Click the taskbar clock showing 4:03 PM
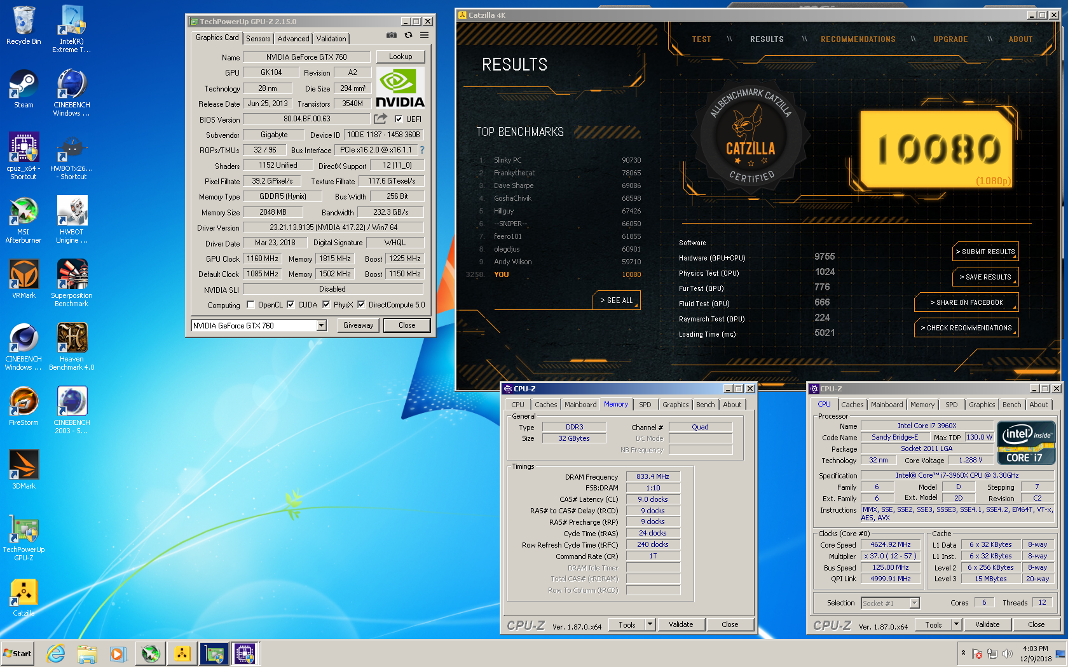 (1036, 654)
